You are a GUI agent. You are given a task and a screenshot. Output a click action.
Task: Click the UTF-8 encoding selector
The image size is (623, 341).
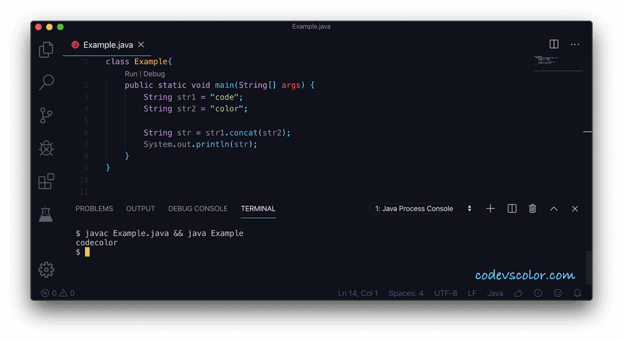pyautogui.click(x=445, y=293)
